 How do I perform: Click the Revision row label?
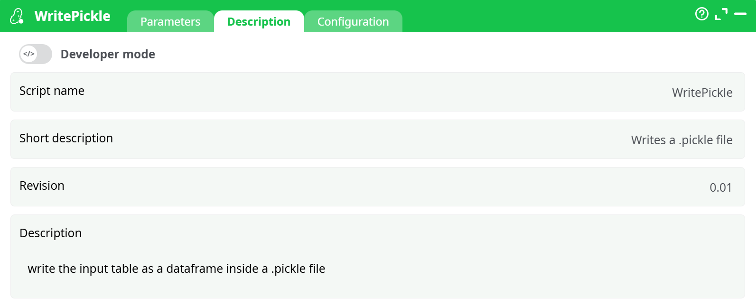click(x=42, y=186)
